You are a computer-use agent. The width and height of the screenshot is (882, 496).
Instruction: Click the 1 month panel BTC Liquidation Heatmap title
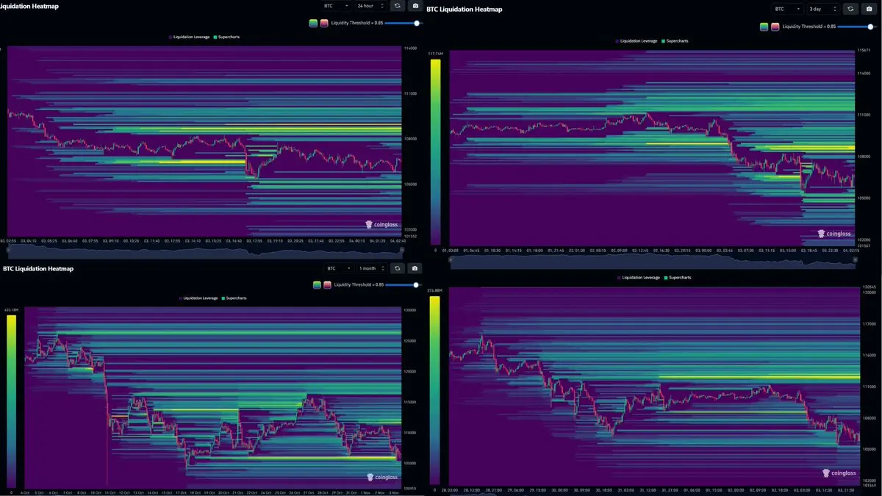pyautogui.click(x=39, y=269)
